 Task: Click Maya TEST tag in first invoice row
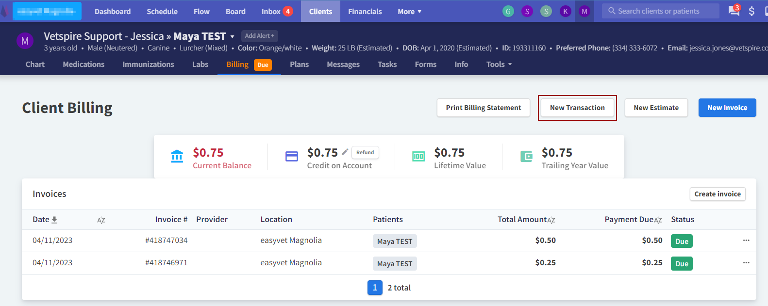coord(395,241)
